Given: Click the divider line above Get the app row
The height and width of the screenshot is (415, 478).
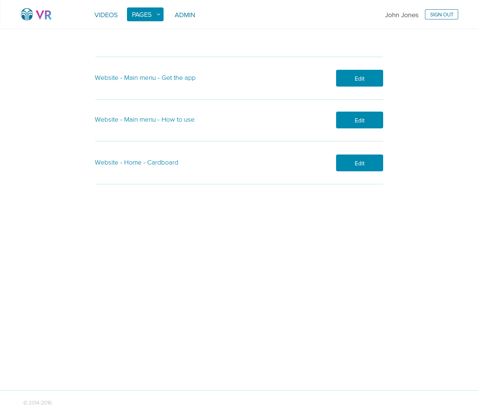Looking at the screenshot, I should pyautogui.click(x=239, y=57).
